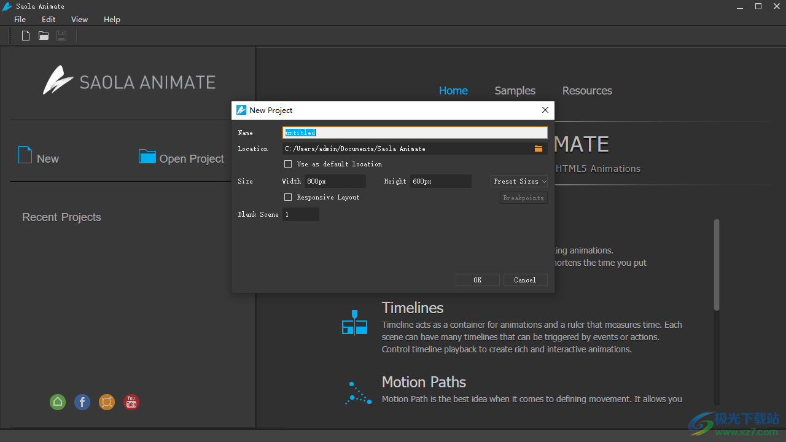
Task: Enable Use as default location checkbox
Action: (x=288, y=164)
